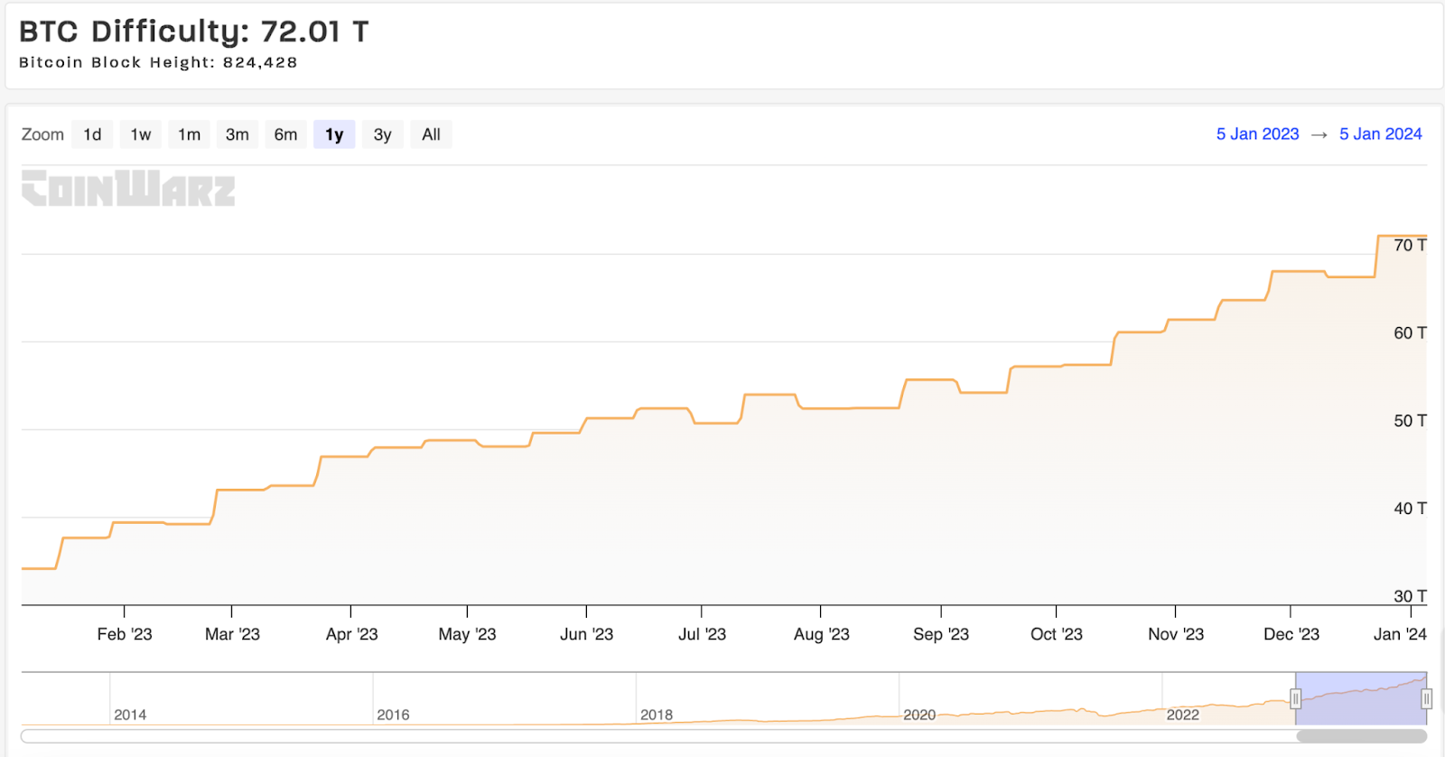The image size is (1445, 757).
Task: Click the Sep '23 axis label
Action: pos(941,634)
